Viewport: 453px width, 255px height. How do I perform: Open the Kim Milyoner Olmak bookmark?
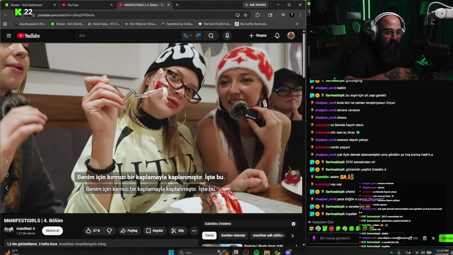click(x=141, y=24)
